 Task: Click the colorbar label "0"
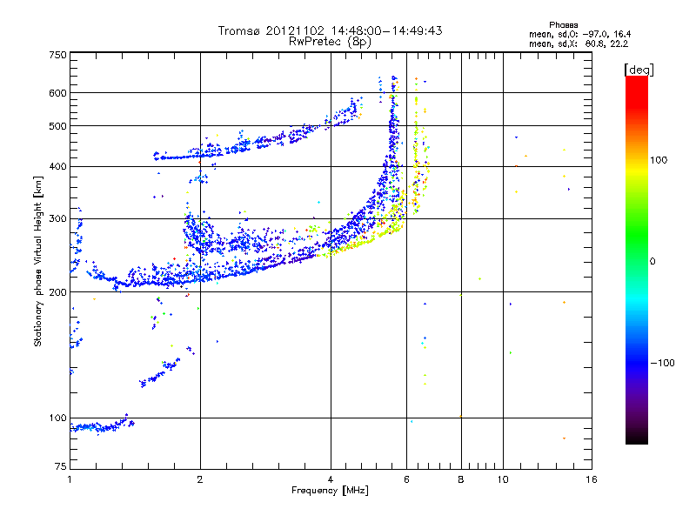[x=652, y=262]
